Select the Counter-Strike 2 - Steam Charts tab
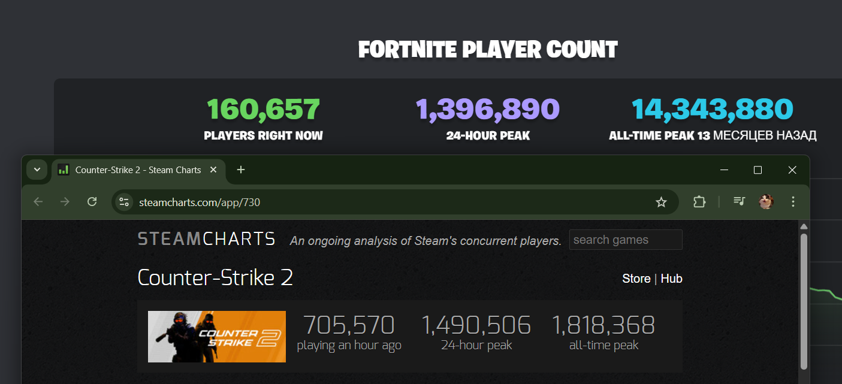This screenshot has height=384, width=842. [138, 170]
